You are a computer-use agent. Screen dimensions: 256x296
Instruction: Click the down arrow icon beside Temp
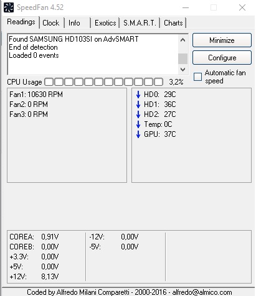[138, 124]
